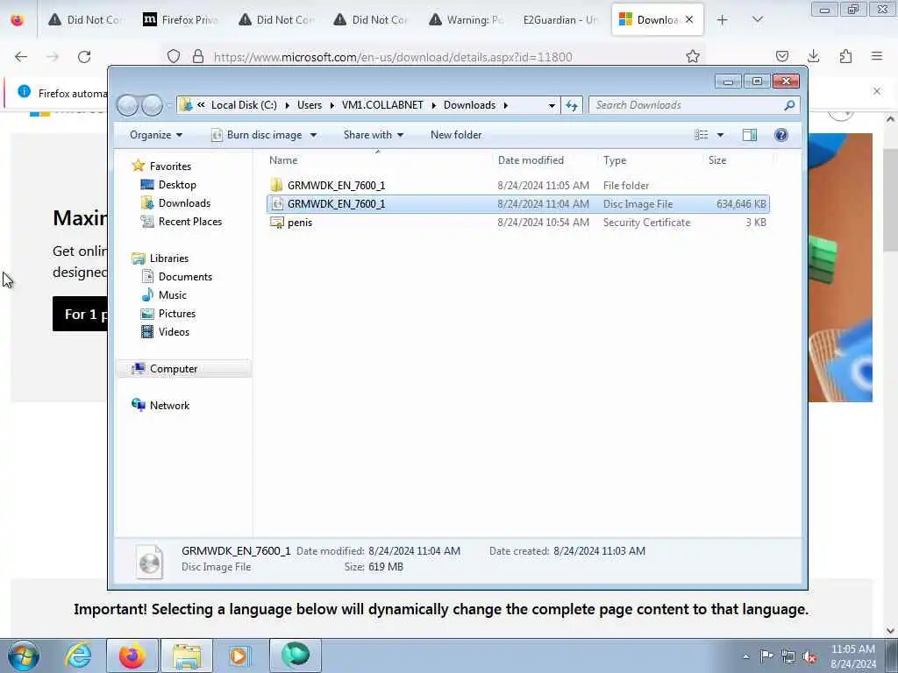The width and height of the screenshot is (898, 673).
Task: Select Network in navigation pane
Action: click(169, 405)
